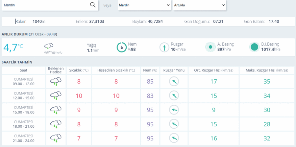The image size is (296, 147).
Task: Click the A. Basınç pressure icon
Action: coord(210,47)
